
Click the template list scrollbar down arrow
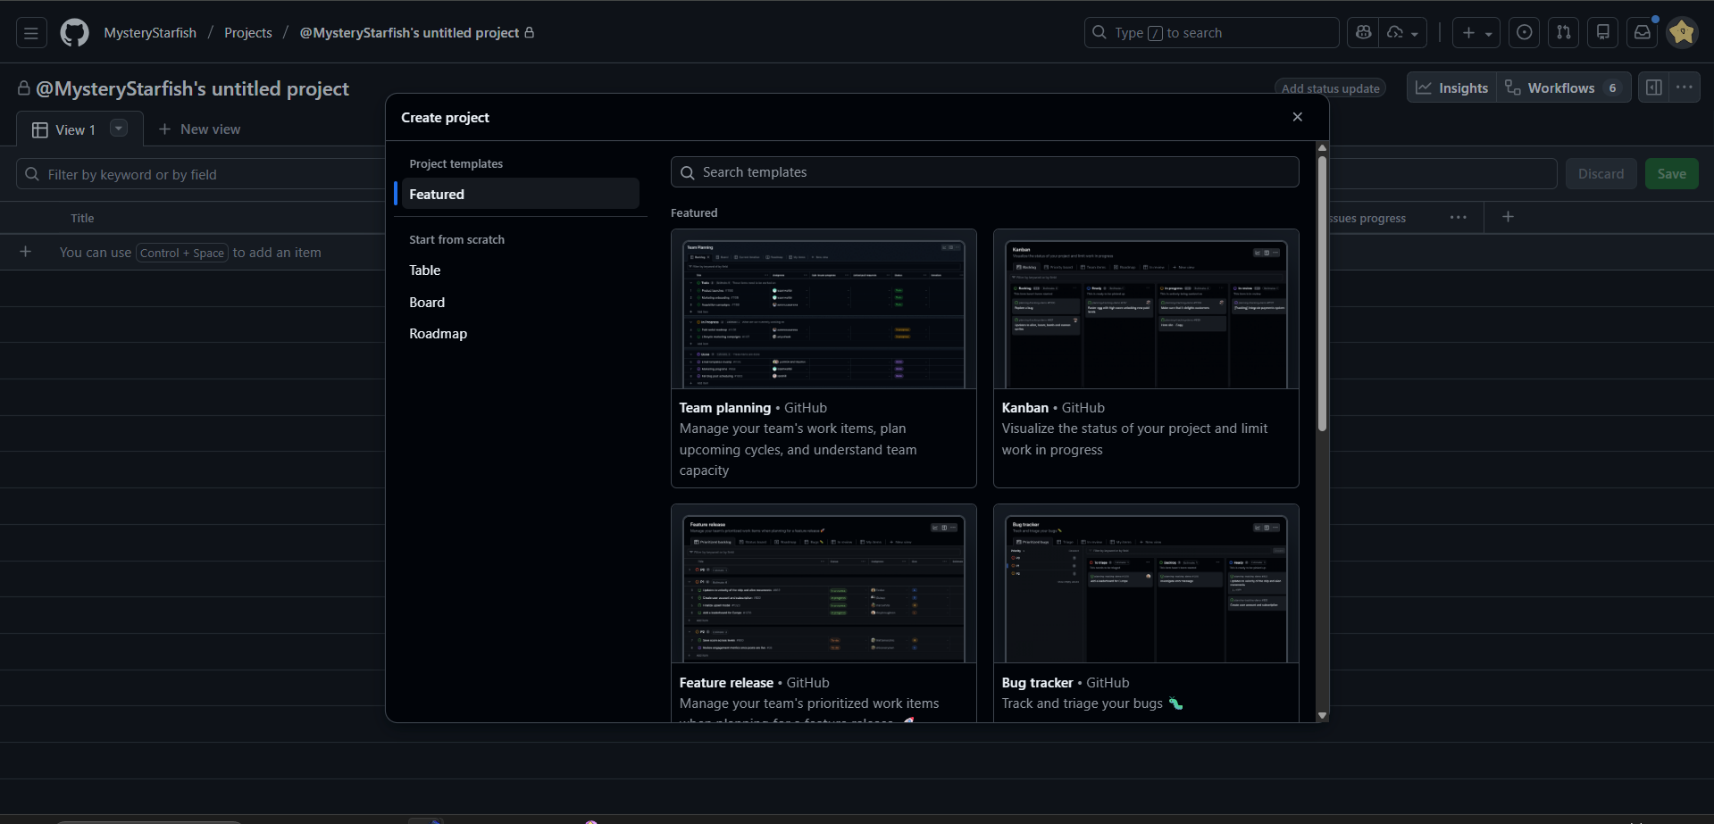(x=1322, y=715)
